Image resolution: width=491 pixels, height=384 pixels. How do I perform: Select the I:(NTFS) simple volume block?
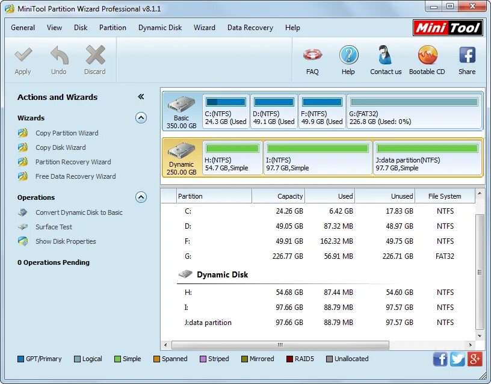point(318,158)
